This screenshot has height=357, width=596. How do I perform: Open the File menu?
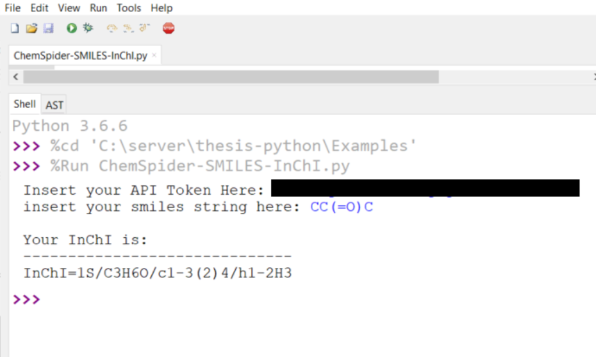coord(12,8)
